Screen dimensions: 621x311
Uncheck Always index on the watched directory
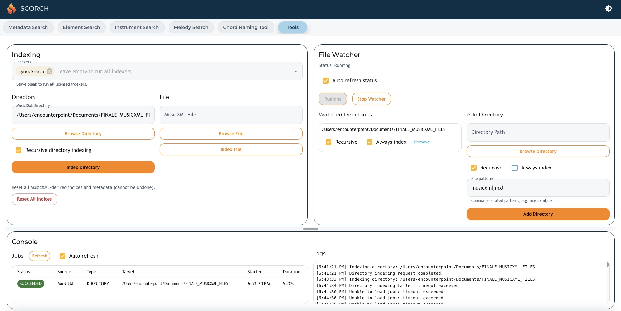coord(369,142)
